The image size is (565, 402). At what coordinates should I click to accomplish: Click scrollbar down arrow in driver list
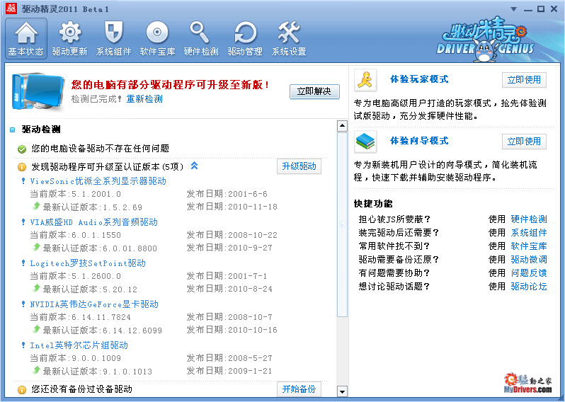coord(342,391)
